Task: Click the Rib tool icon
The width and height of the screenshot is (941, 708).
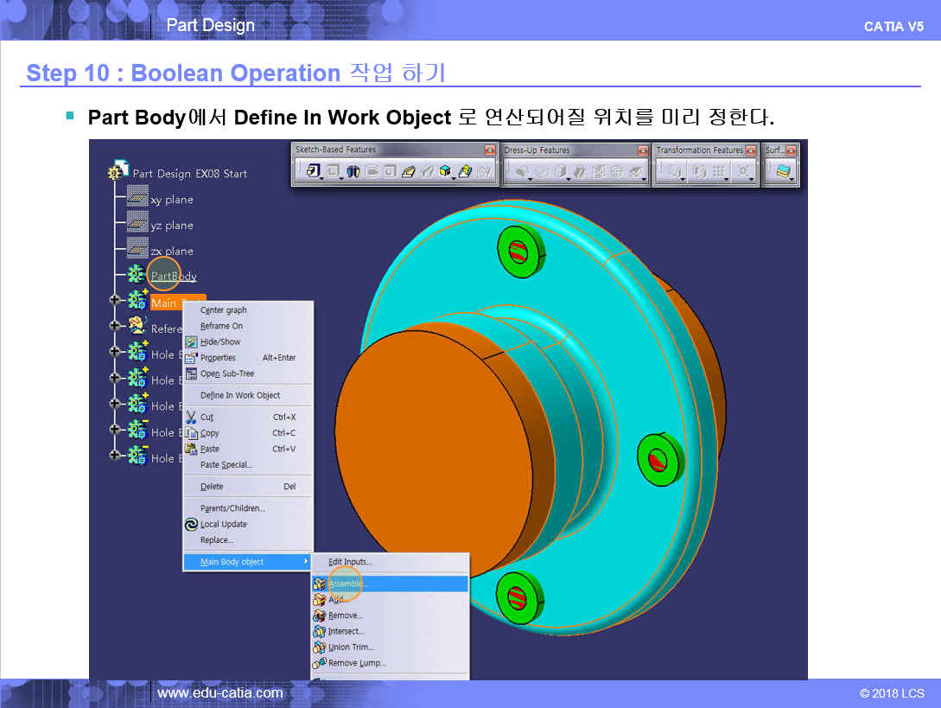Action: [x=410, y=172]
